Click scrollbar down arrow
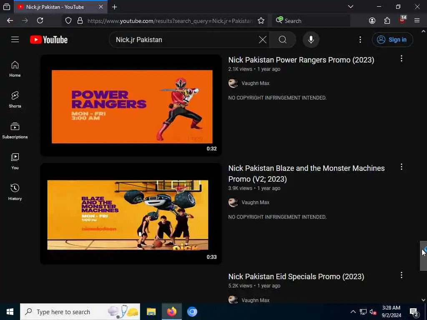The image size is (427, 320). click(423, 300)
